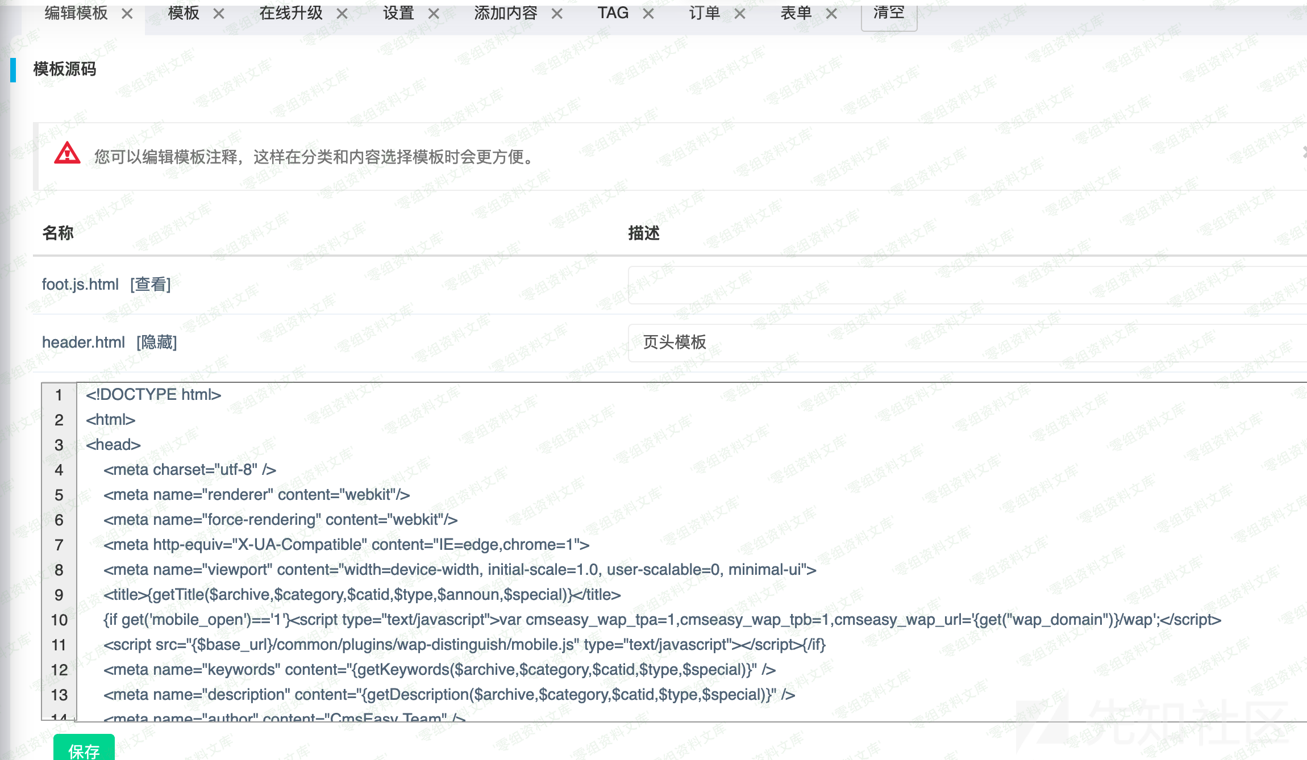Viewport: 1307px width, 760px height.
Task: Focus the empty foot.js.html description field
Action: [966, 285]
